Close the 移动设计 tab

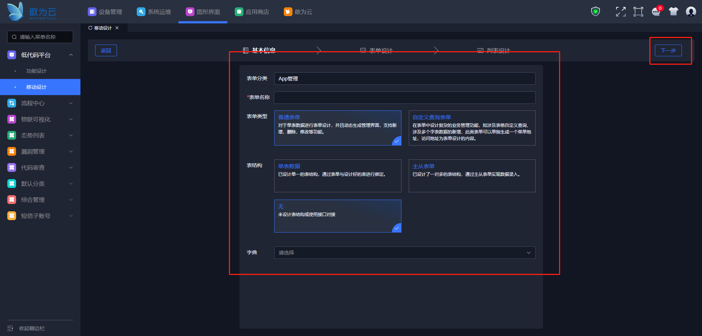coord(117,28)
